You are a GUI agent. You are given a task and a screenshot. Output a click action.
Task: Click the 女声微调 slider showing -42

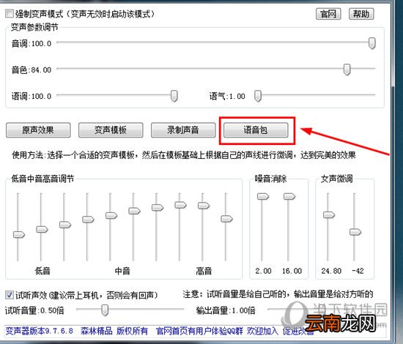(x=355, y=232)
